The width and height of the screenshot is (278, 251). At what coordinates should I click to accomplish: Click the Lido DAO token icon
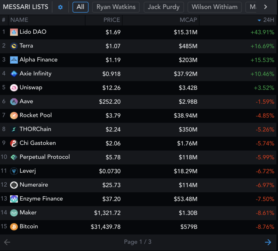[x=14, y=32]
